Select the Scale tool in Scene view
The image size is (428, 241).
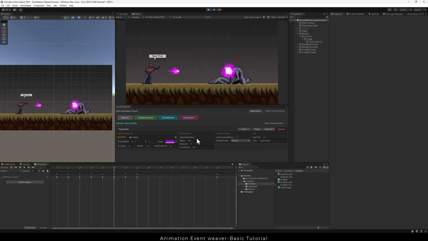4,35
